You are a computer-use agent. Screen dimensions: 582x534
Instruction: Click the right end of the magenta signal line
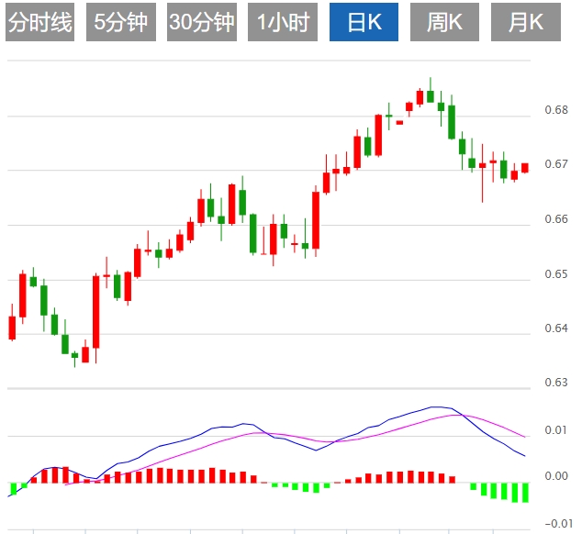pyautogui.click(x=524, y=437)
